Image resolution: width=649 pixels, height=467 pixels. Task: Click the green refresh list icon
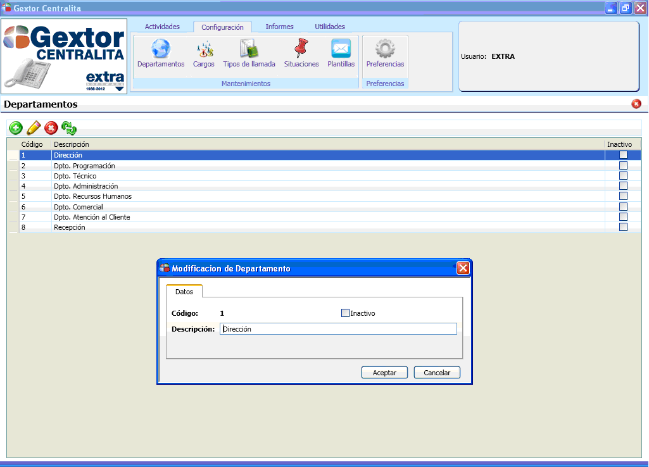pos(69,128)
